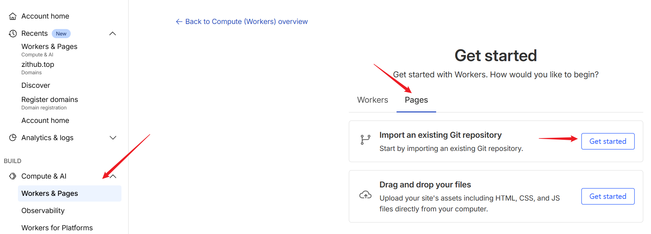The image size is (651, 234).
Task: Click the back arrow icon
Action: tap(179, 22)
